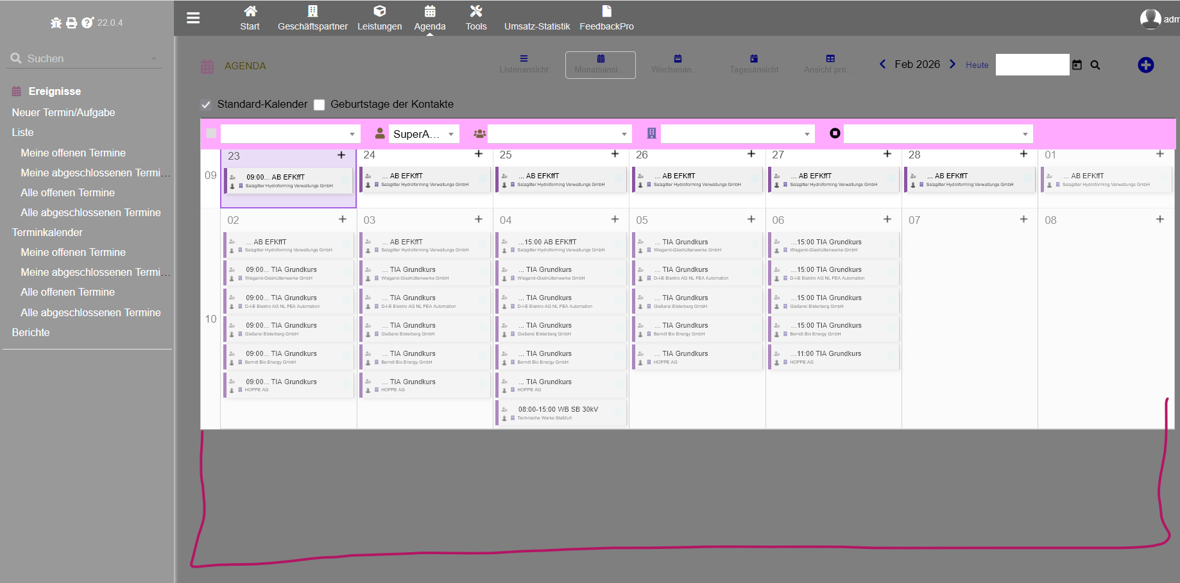Click the Heute link
Viewport: 1180px width, 583px height.
[x=977, y=65]
